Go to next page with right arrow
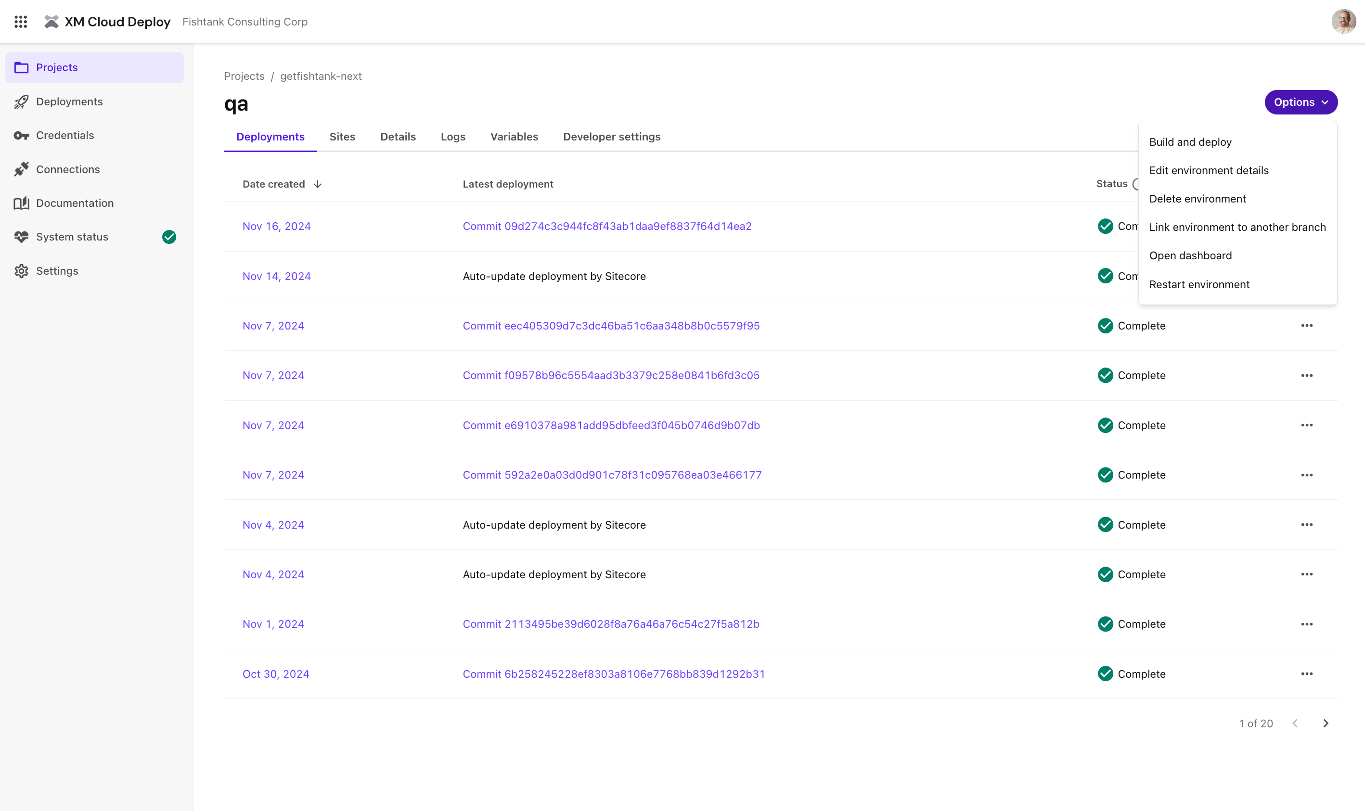 (1325, 723)
